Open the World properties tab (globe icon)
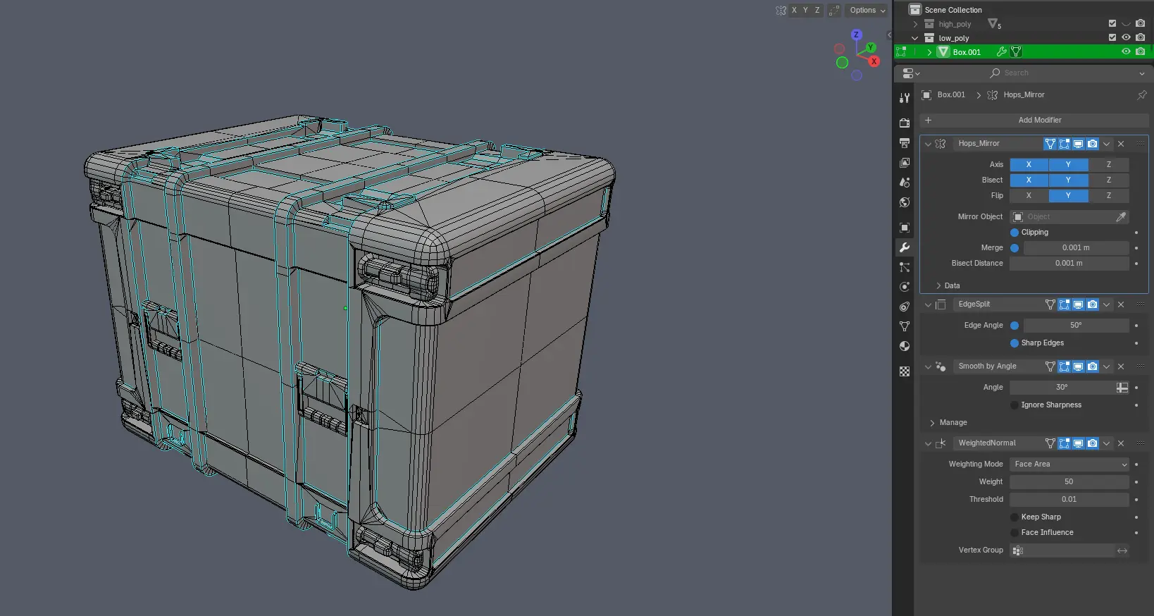 [x=905, y=202]
